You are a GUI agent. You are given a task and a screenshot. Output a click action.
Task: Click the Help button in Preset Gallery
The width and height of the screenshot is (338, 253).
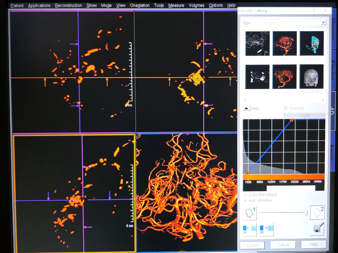(313, 244)
